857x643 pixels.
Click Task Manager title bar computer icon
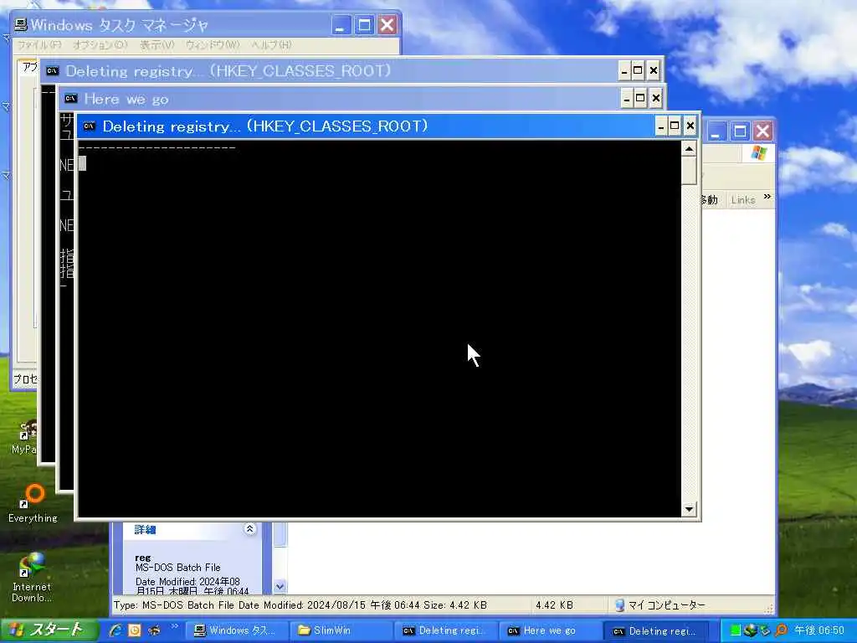21,24
